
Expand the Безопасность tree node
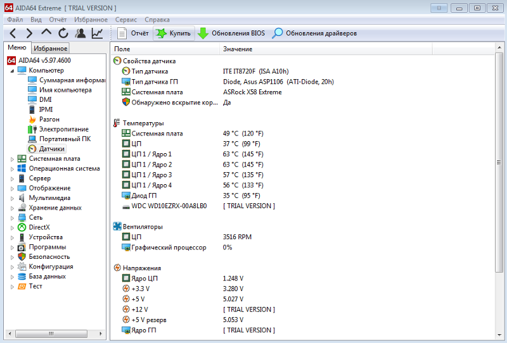pyautogui.click(x=12, y=257)
